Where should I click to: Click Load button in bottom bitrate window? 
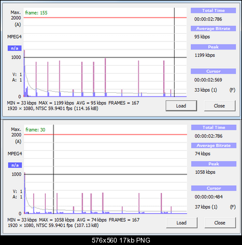(182, 223)
